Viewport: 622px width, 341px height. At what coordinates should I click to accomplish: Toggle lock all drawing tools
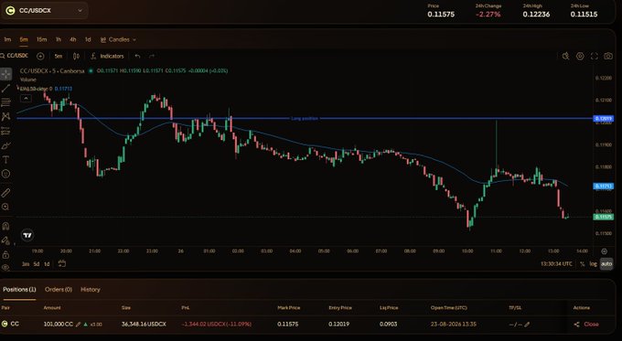point(6,254)
